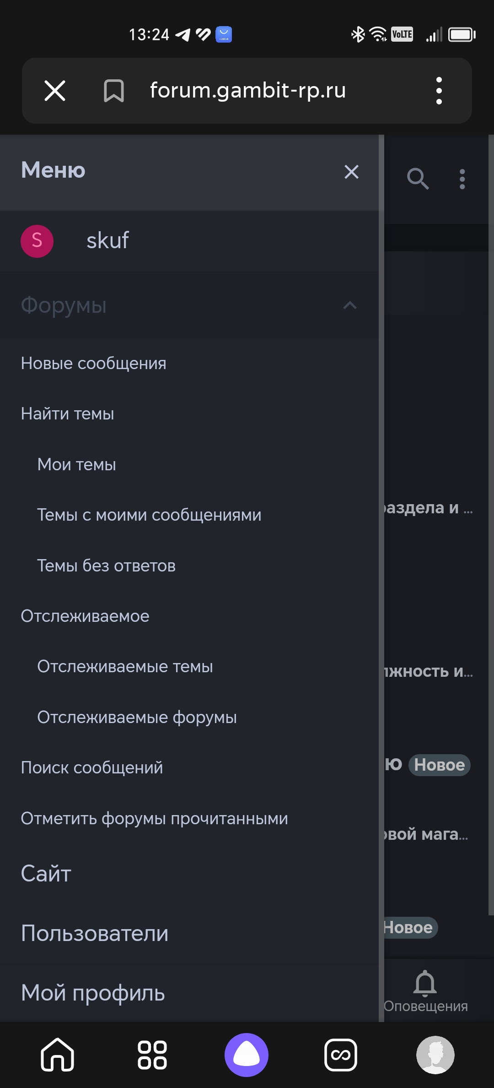Screen dimensions: 494x1088
Task: Bookmark the page via bookmark icon
Action: point(114,90)
